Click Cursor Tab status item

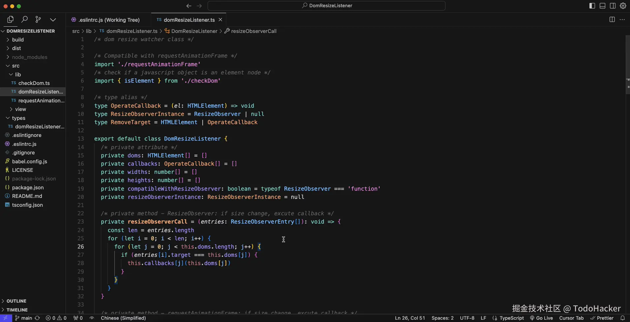click(x=571, y=318)
